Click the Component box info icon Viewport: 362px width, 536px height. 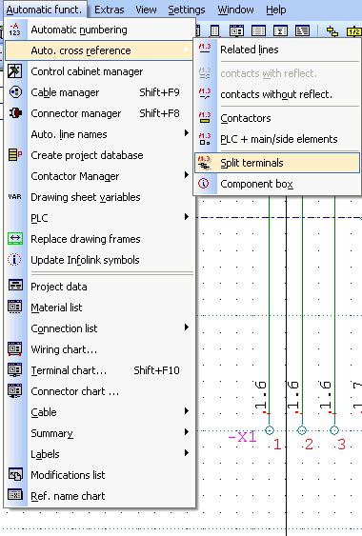tap(204, 184)
